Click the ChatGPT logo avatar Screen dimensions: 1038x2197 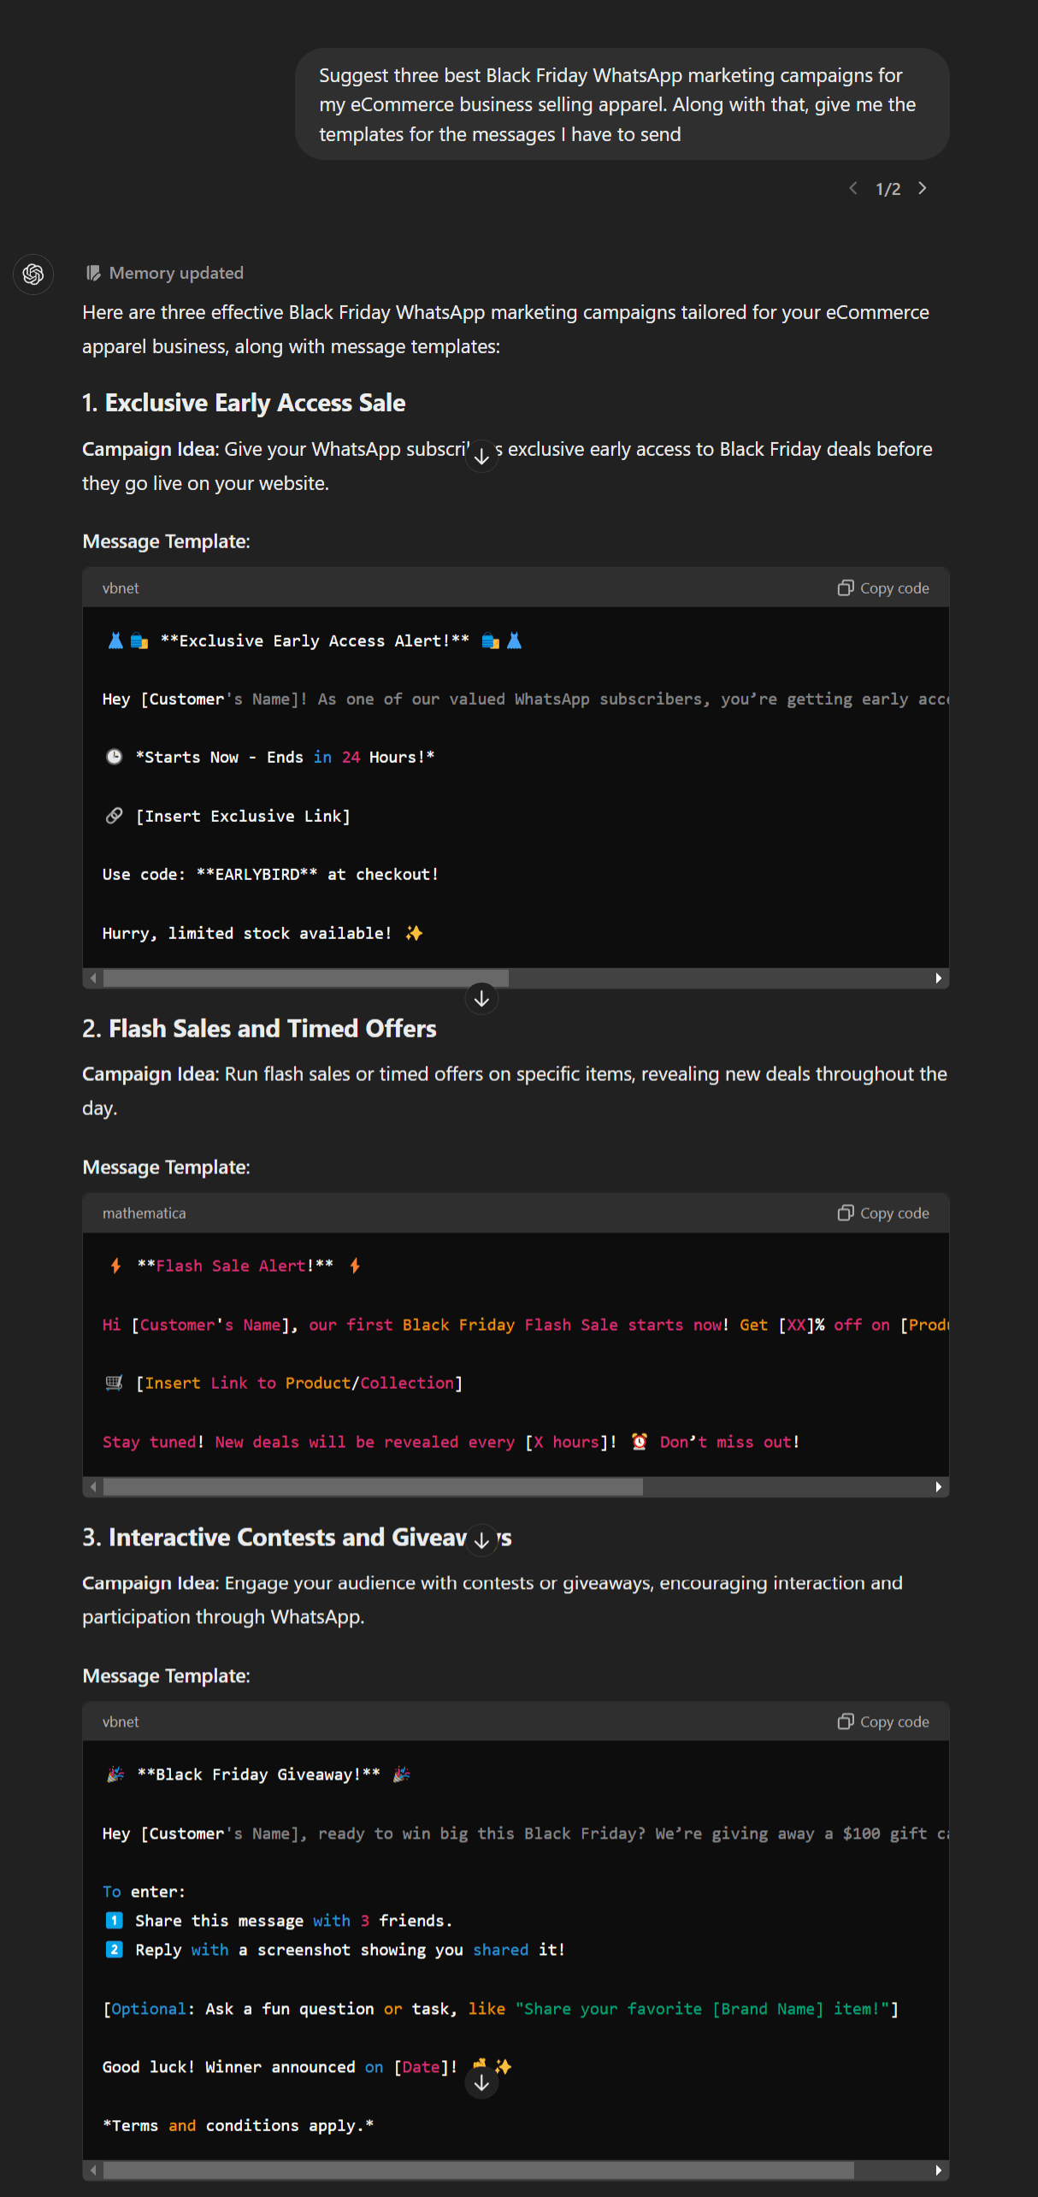tap(33, 275)
